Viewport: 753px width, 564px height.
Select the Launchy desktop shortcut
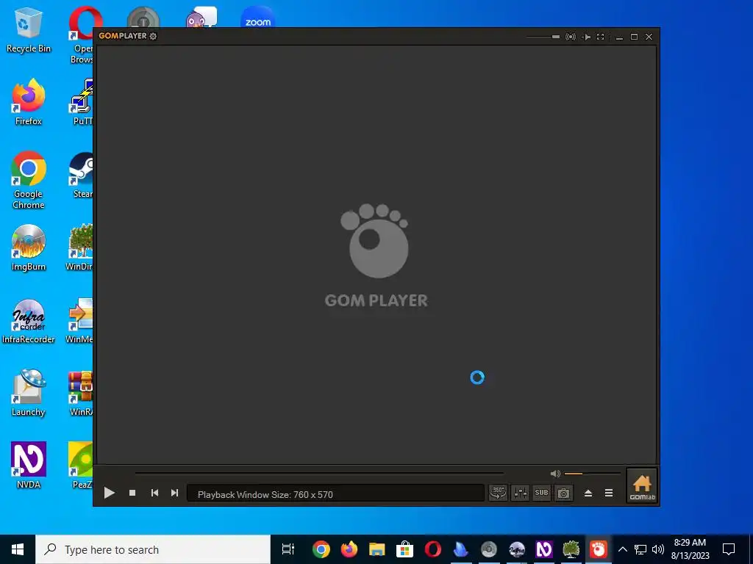pos(29,394)
